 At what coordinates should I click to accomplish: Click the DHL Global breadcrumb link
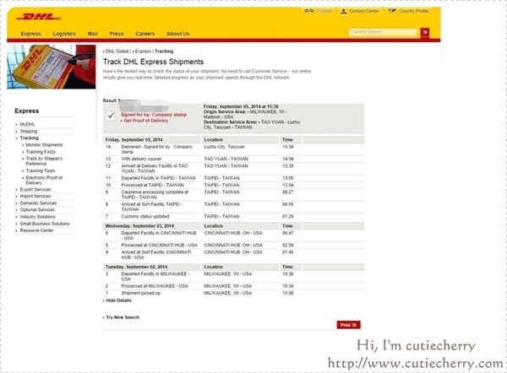[117, 51]
